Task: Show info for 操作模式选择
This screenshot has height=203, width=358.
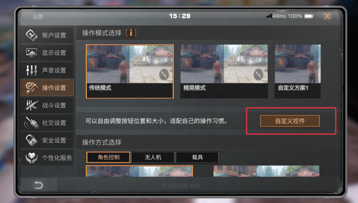Action: pyautogui.click(x=131, y=33)
